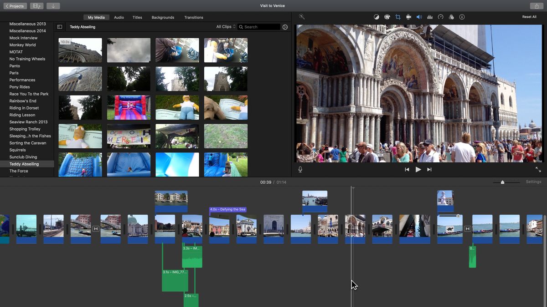
Task: Select the Teddy Abseiling event in the sidebar
Action: tap(24, 164)
